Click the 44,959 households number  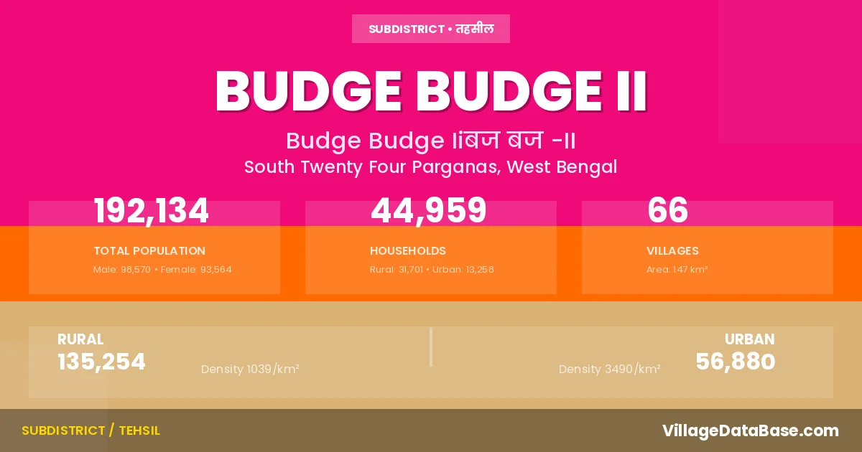pos(428,211)
